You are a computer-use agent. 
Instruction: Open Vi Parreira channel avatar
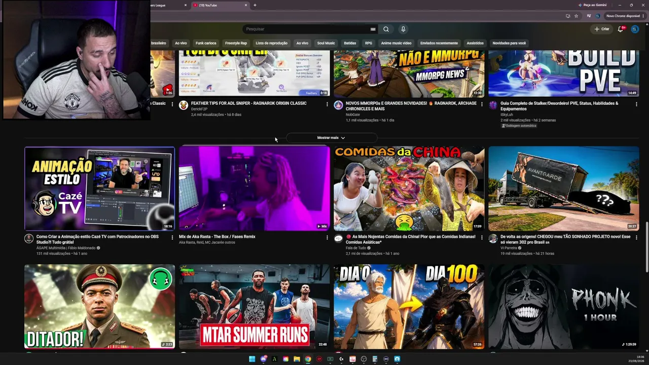493,238
